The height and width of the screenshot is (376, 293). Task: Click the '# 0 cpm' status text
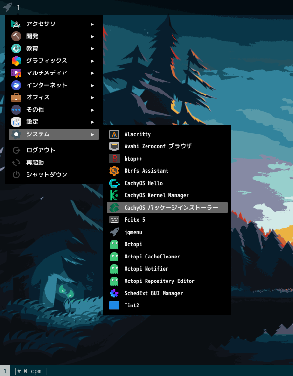(x=30, y=371)
